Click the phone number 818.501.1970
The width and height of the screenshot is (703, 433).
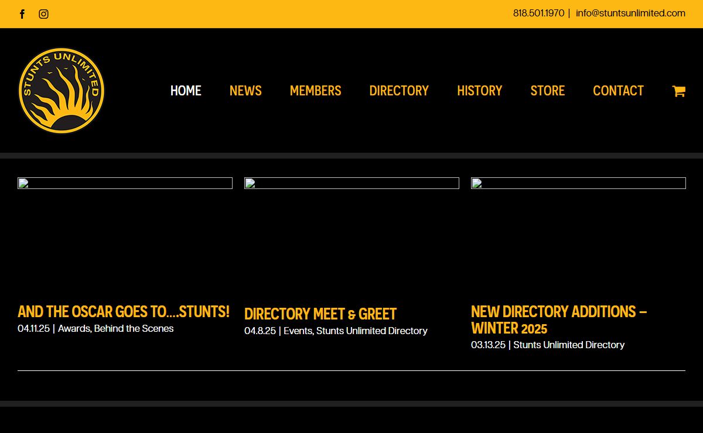[539, 13]
